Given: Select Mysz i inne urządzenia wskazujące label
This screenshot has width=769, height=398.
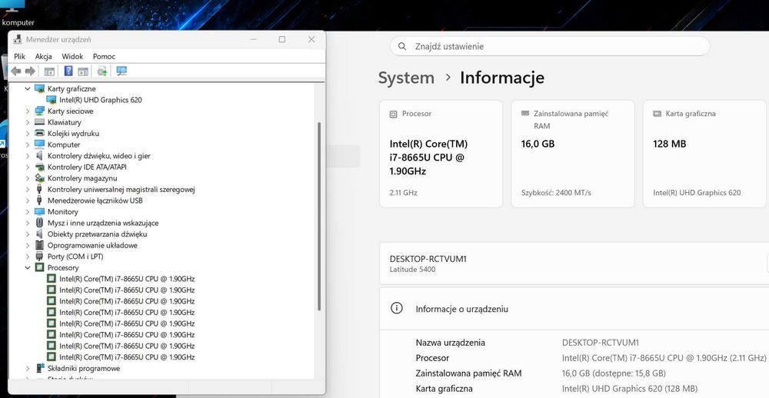Looking at the screenshot, I should [x=103, y=223].
